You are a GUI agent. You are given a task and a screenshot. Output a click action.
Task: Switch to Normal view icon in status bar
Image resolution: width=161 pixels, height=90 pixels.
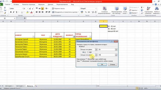coord(137,88)
